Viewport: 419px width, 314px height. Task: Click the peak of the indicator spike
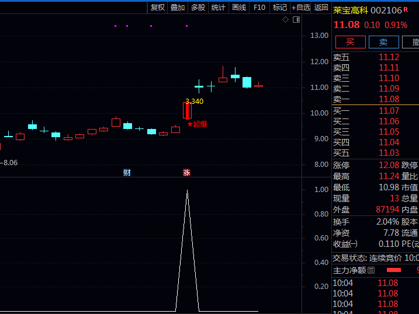point(188,190)
